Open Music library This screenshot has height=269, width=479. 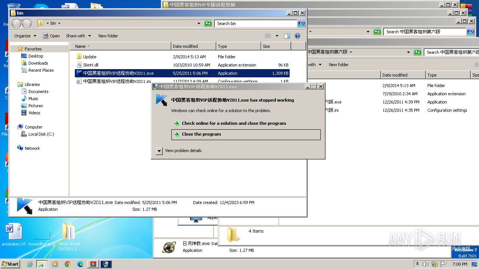33,99
